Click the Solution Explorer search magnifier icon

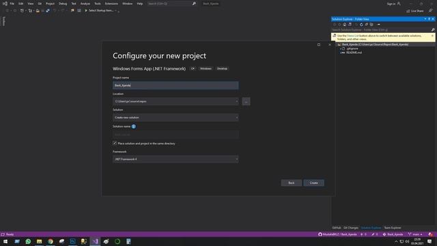click(x=433, y=30)
